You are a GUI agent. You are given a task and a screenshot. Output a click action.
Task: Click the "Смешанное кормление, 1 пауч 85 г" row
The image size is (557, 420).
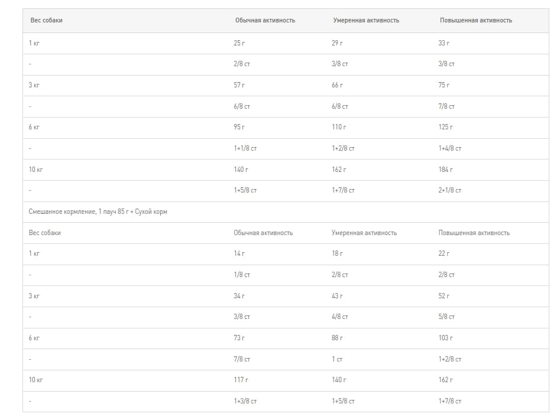[98, 211]
